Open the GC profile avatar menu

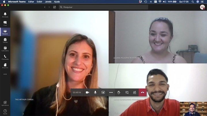click(x=202, y=7)
